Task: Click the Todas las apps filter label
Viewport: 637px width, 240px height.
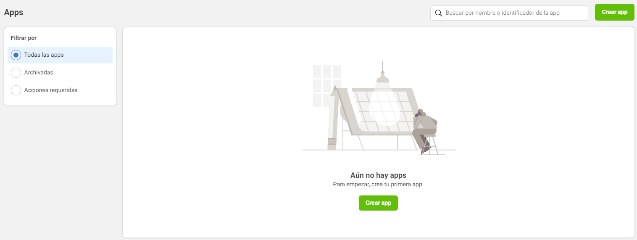Action: coord(44,55)
